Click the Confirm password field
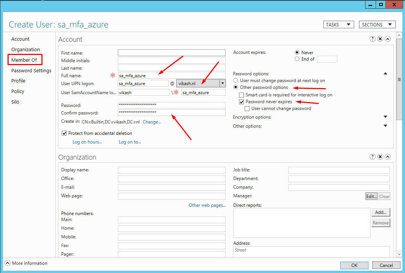405x273 pixels. (x=172, y=113)
